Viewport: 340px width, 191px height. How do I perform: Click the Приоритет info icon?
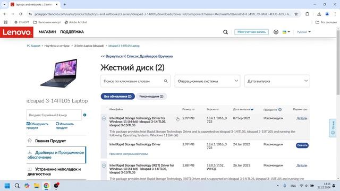coord(280,110)
